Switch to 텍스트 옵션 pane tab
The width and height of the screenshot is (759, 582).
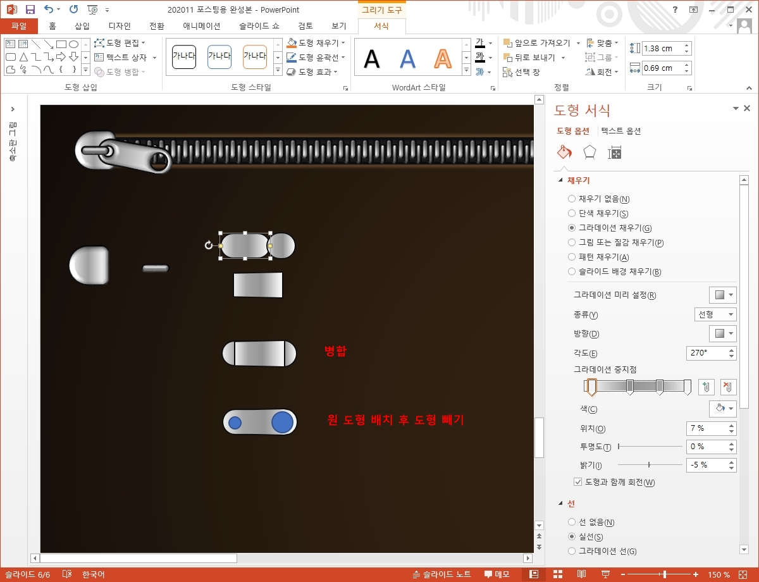(x=620, y=131)
